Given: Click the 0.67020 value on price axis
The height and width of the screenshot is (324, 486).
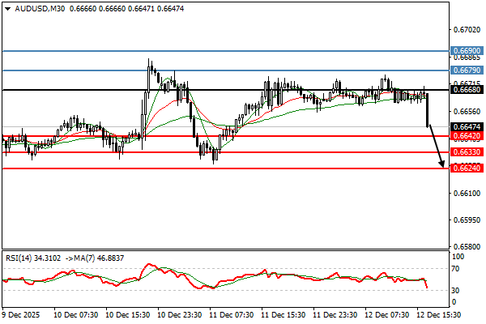Looking at the screenshot, I should click(x=466, y=29).
